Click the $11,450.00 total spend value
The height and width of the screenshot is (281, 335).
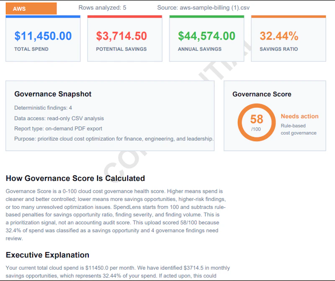43,36
